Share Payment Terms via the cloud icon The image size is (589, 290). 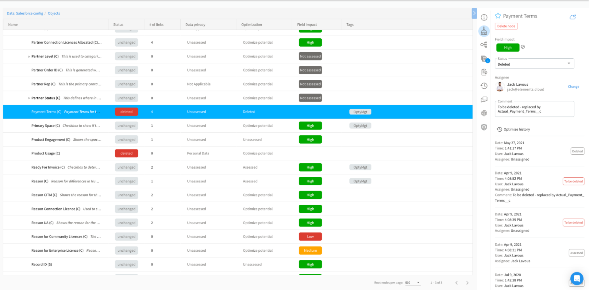[x=573, y=17]
